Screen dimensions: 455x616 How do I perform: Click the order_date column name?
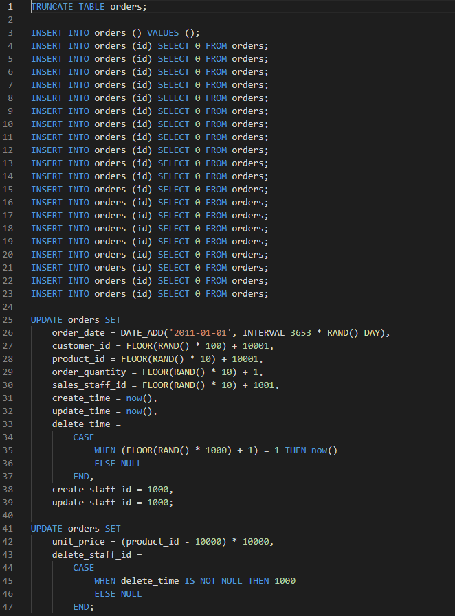point(78,333)
